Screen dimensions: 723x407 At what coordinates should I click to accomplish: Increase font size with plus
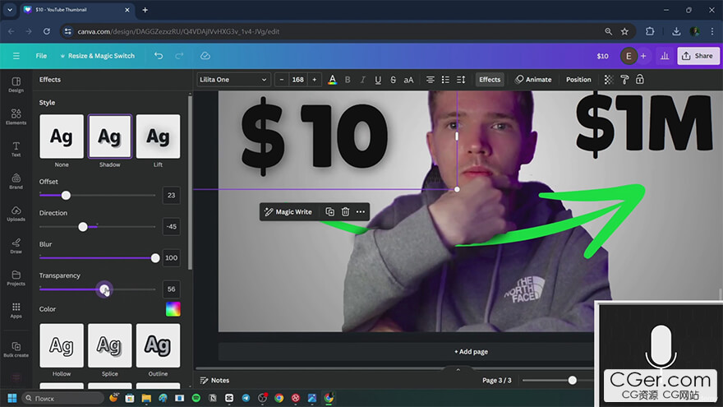click(315, 80)
